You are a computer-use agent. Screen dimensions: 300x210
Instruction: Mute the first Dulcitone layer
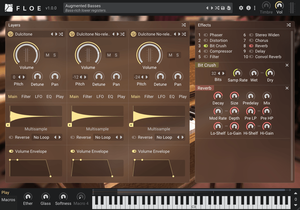click(48, 55)
